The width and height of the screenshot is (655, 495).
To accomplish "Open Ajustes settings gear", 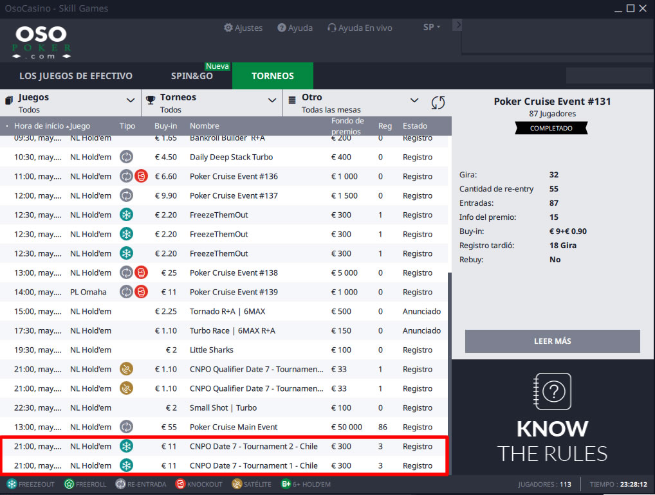I will [228, 28].
